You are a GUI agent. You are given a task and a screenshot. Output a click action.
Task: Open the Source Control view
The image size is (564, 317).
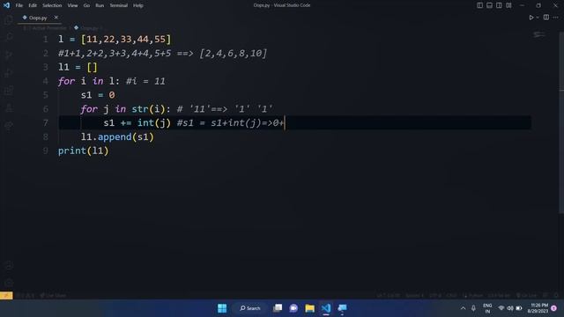9,55
